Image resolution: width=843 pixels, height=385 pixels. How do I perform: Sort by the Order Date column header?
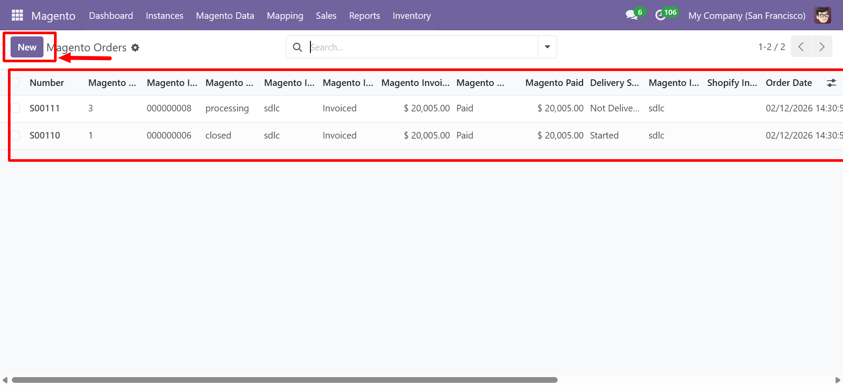pyautogui.click(x=789, y=83)
